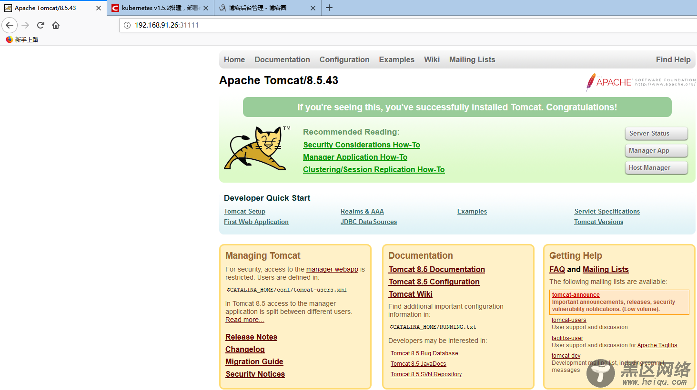Open the tomcat-dev mailing list link
Image resolution: width=697 pixels, height=390 pixels.
[x=566, y=356]
